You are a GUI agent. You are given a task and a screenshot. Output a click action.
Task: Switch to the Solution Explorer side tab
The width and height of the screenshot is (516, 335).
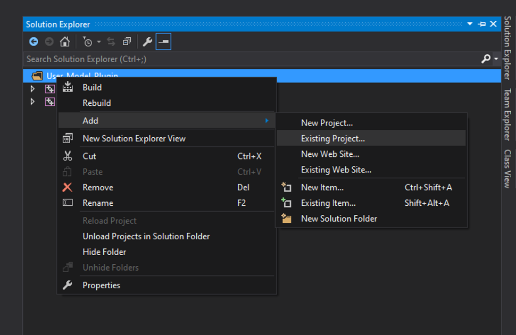(508, 48)
